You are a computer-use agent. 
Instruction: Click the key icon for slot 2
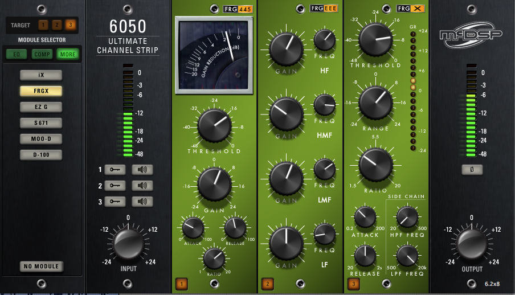pos(115,186)
